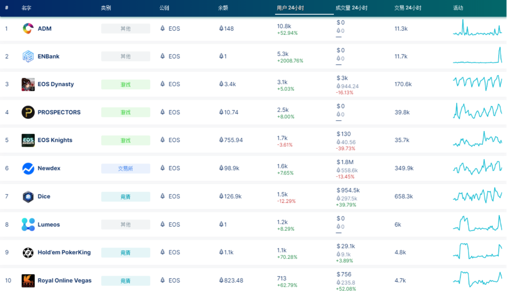Open the PROSPECTORS dapp link
The height and width of the screenshot is (301, 507).
[x=59, y=112]
